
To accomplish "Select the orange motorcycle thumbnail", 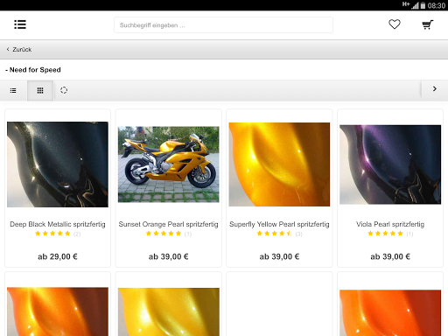I will click(x=169, y=164).
